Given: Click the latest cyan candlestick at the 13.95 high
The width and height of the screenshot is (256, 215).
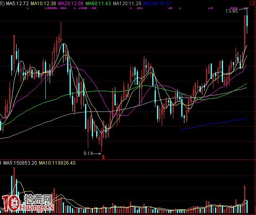Looking at the screenshot, I should click(x=247, y=21).
